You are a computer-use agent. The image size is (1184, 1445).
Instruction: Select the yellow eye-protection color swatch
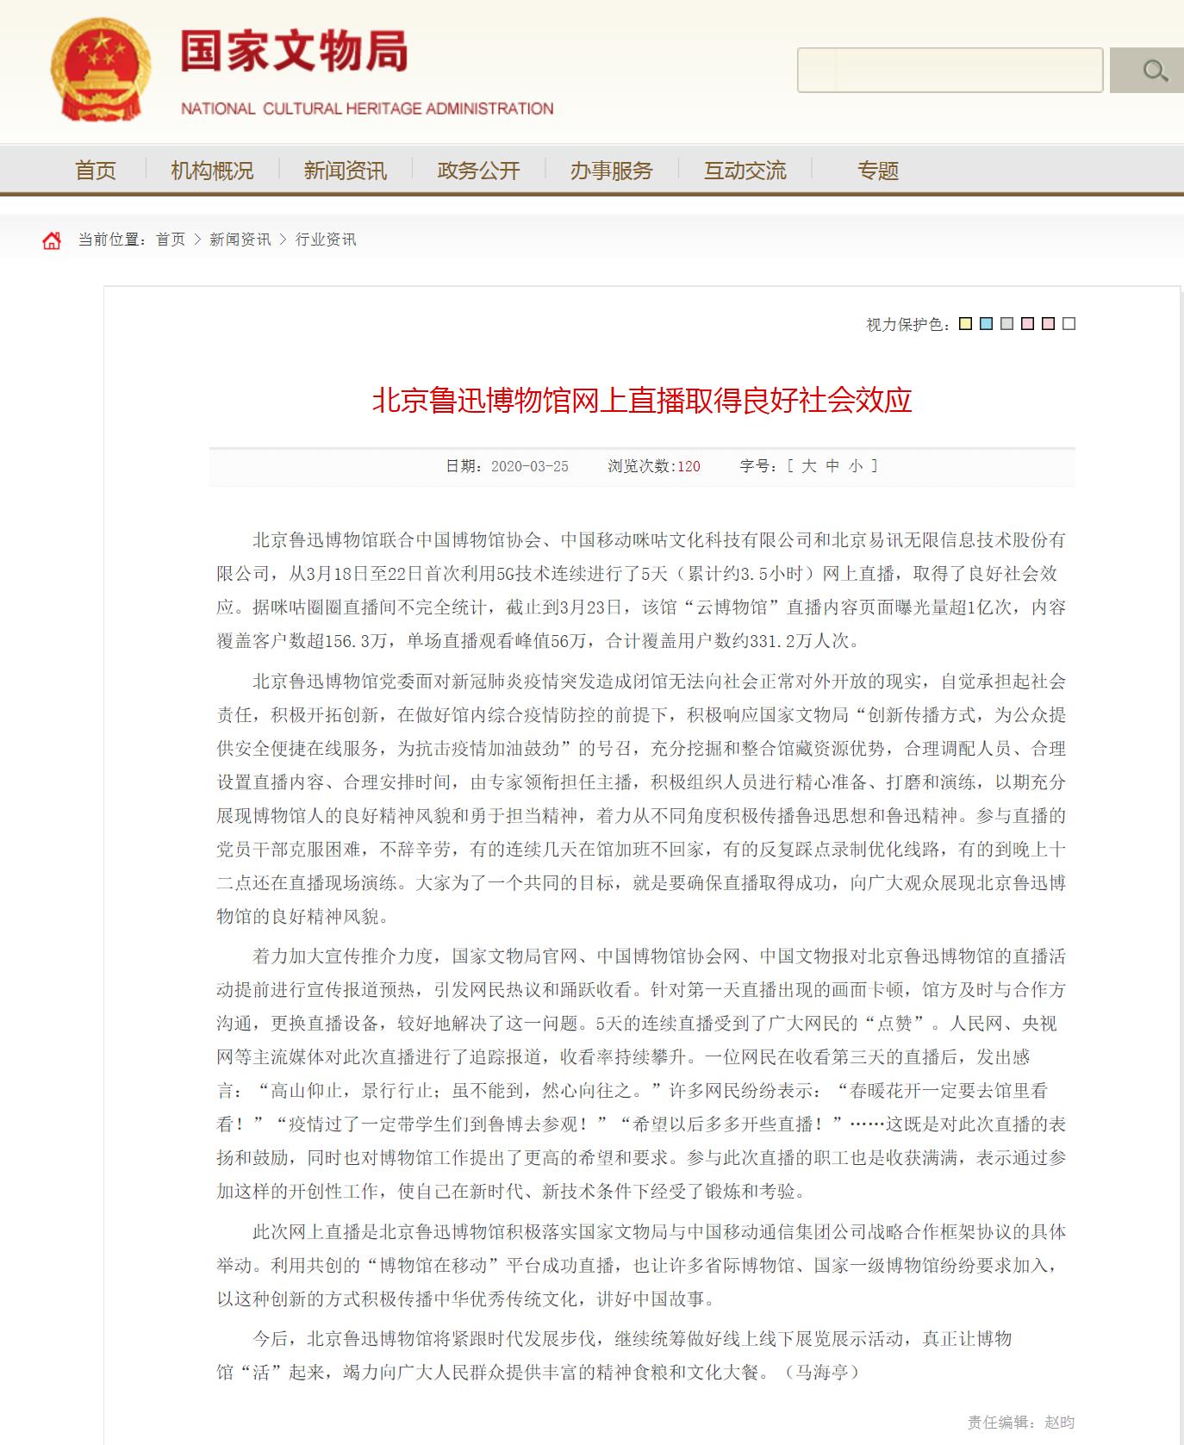966,324
